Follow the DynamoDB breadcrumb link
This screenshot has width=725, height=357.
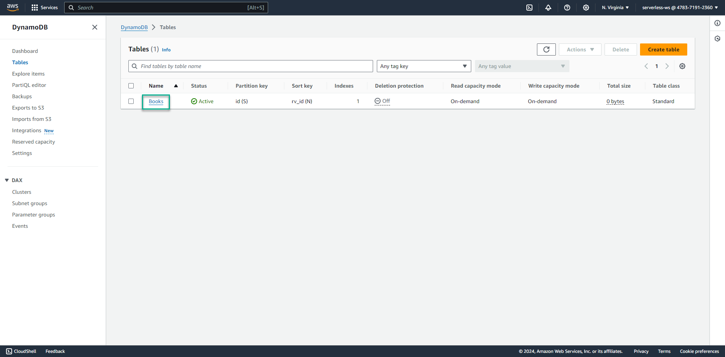[134, 27]
